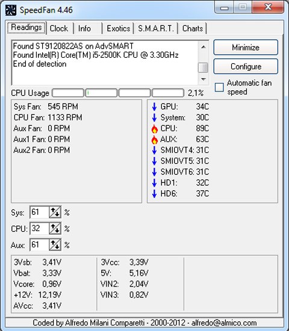Click the blue down arrow next to GPU
Image resolution: width=289 pixels, height=331 pixels.
[154, 107]
